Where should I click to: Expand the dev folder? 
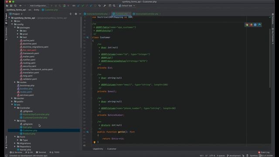pyautogui.click(x=18, y=31)
